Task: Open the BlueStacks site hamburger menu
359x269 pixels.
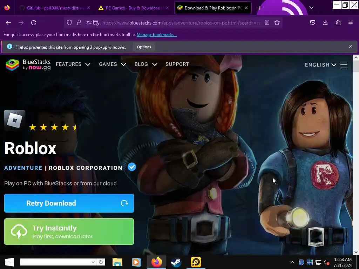Action: (344, 65)
